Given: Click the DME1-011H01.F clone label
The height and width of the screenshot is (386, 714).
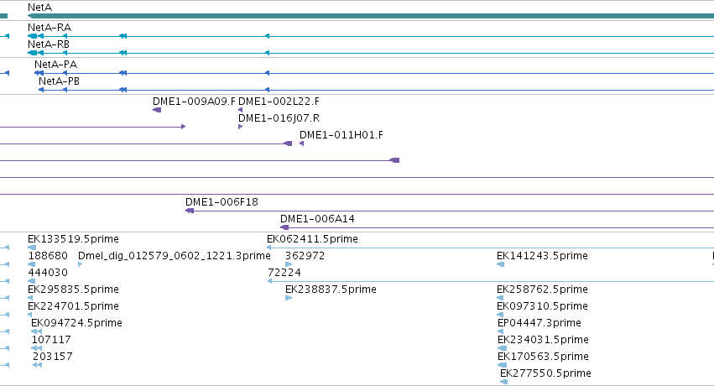Looking at the screenshot, I should coord(341,135).
